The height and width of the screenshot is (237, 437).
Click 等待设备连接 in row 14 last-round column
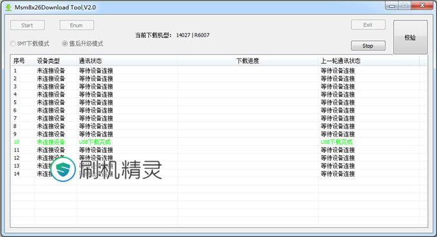tap(338, 174)
